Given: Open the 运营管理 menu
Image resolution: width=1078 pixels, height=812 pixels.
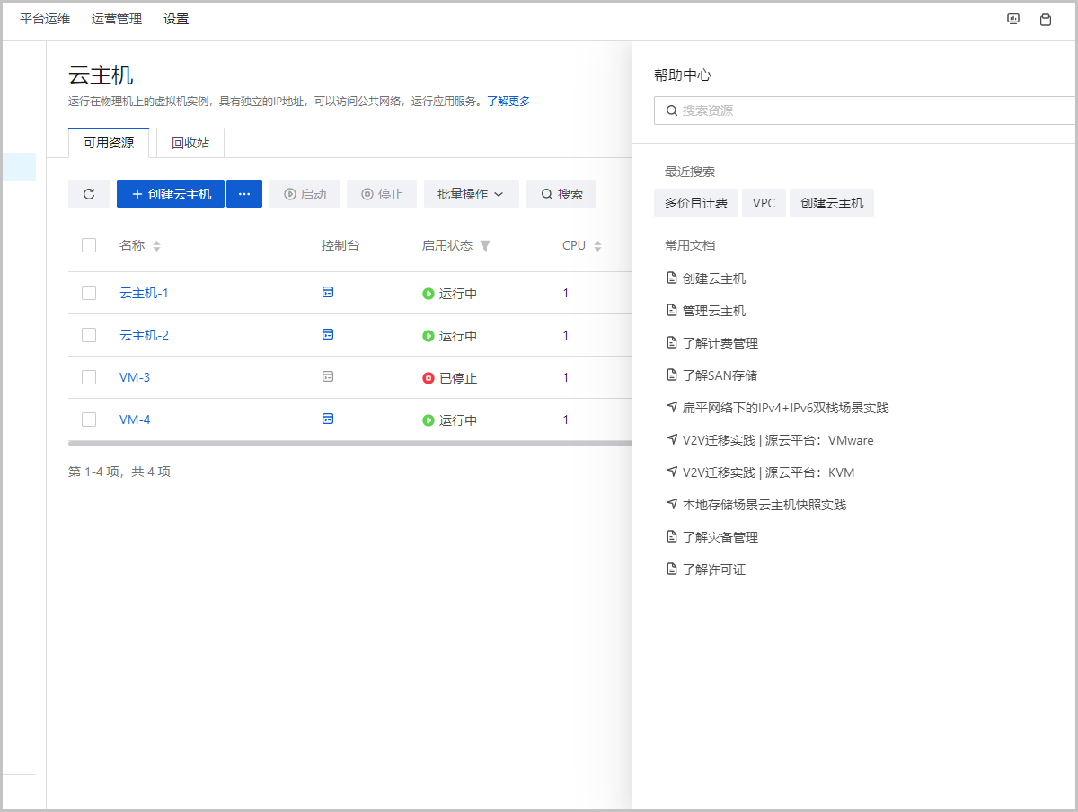Looking at the screenshot, I should (117, 19).
